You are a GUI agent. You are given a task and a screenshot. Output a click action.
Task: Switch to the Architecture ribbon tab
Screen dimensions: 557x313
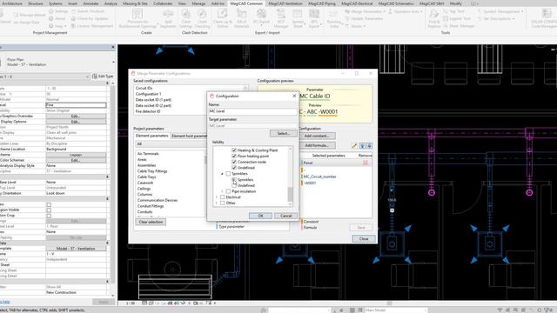12,3
